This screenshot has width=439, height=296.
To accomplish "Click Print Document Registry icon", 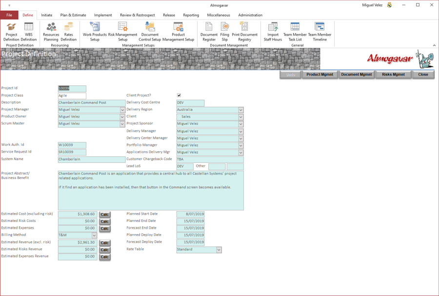I will click(x=245, y=32).
